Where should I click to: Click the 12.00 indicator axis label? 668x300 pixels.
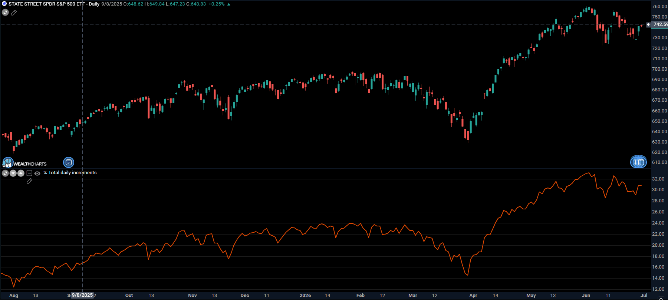coord(658,289)
